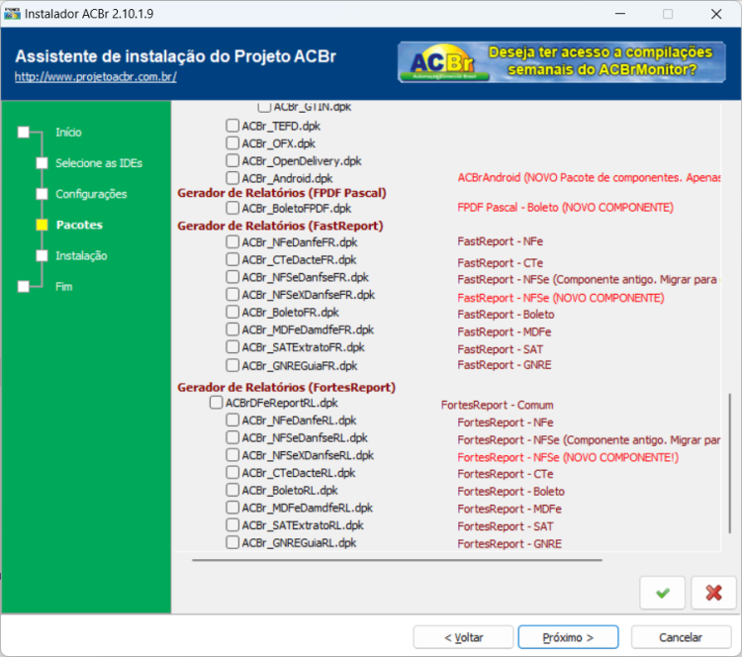Image resolution: width=742 pixels, height=657 pixels.
Task: Click the red X deselect-all button
Action: pos(713,593)
